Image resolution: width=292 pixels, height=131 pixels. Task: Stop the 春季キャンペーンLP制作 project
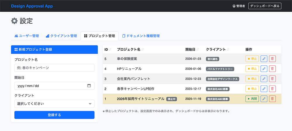252,89
